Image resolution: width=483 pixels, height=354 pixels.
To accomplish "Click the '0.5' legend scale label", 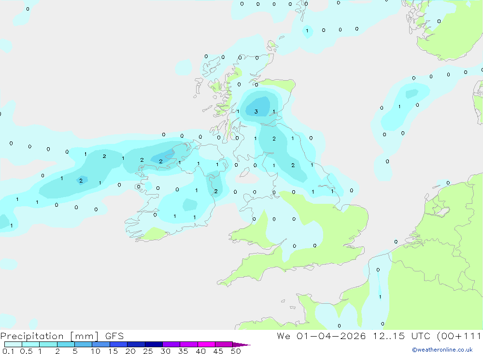I will coord(26,351).
